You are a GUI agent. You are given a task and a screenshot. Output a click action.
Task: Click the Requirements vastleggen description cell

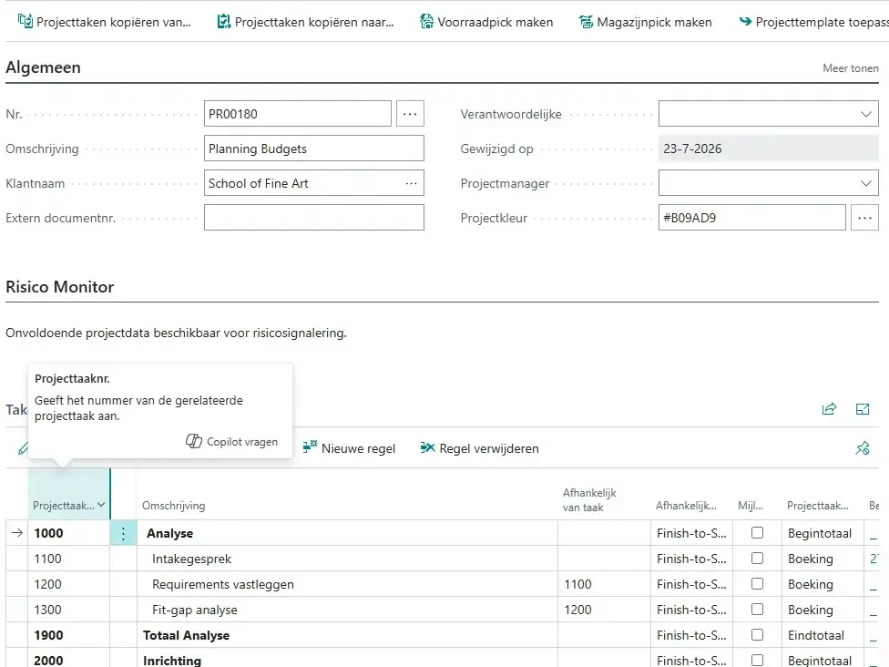click(347, 584)
